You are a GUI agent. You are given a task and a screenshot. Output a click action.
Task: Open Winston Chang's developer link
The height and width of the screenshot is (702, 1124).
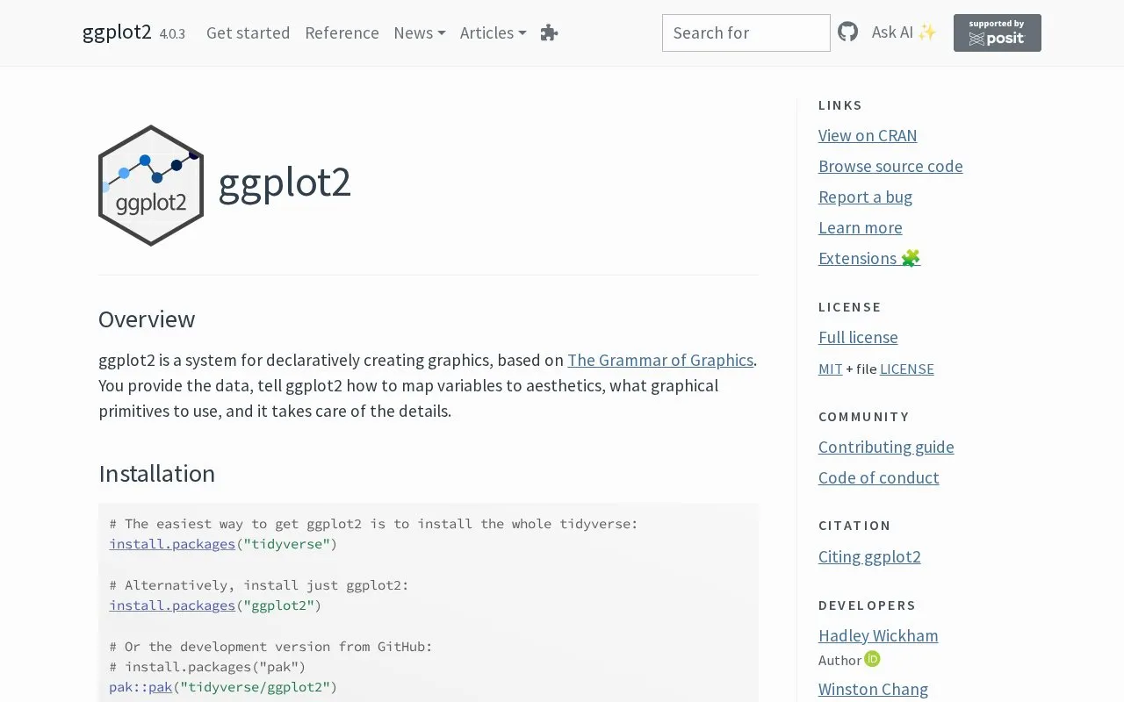(x=873, y=689)
